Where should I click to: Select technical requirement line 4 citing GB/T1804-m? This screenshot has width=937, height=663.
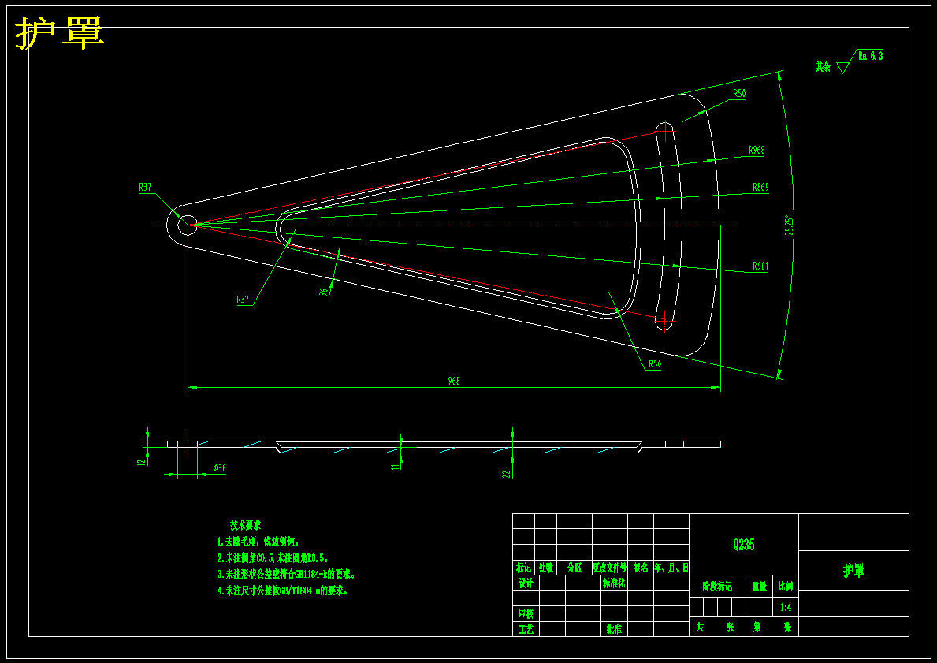pyautogui.click(x=283, y=590)
